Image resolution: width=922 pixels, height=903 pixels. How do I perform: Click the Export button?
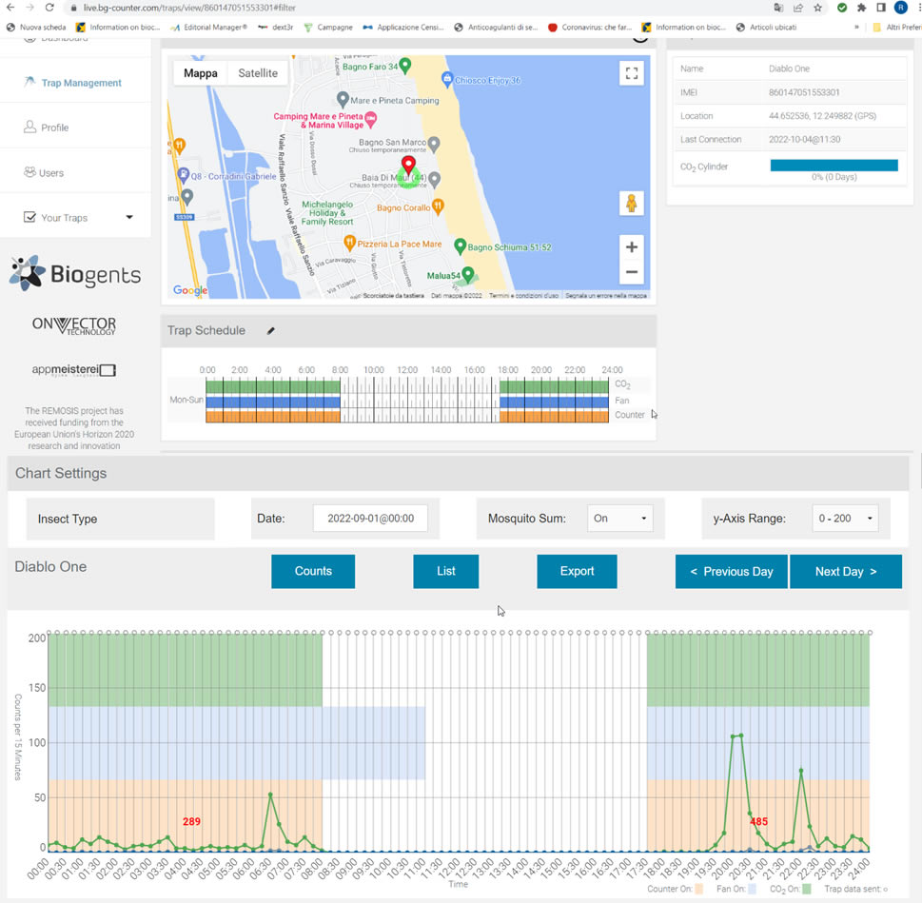pos(577,571)
